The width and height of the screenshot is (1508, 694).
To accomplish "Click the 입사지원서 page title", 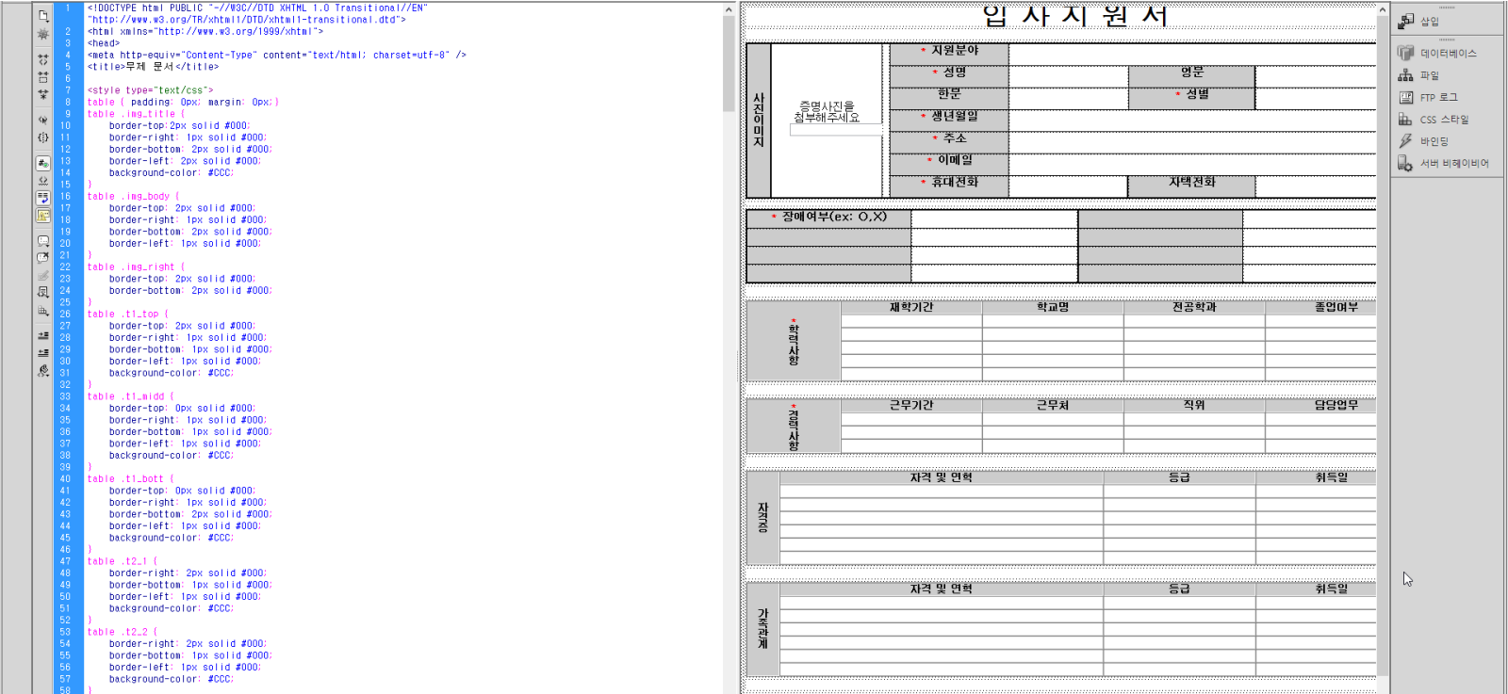I will pyautogui.click(x=1075, y=16).
